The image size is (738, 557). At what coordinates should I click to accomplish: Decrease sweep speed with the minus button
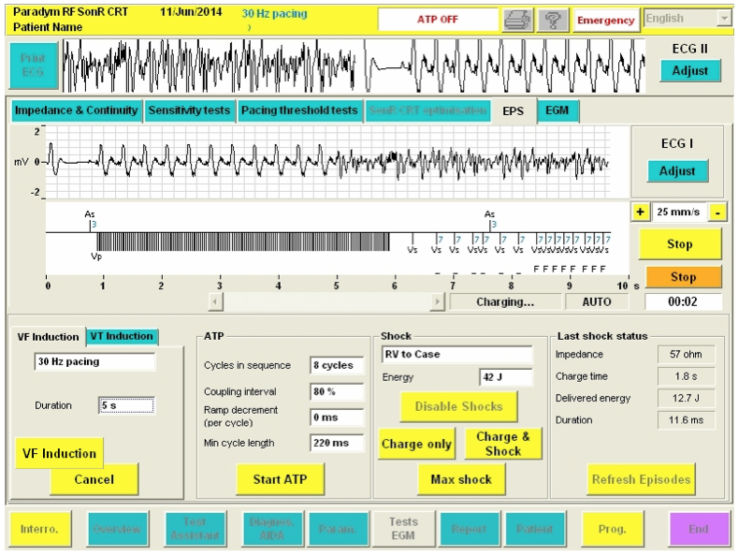716,213
